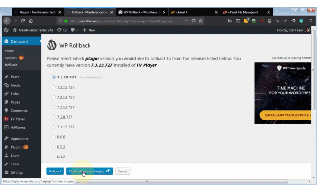Click the vertical page scrollbar

pos(313,70)
